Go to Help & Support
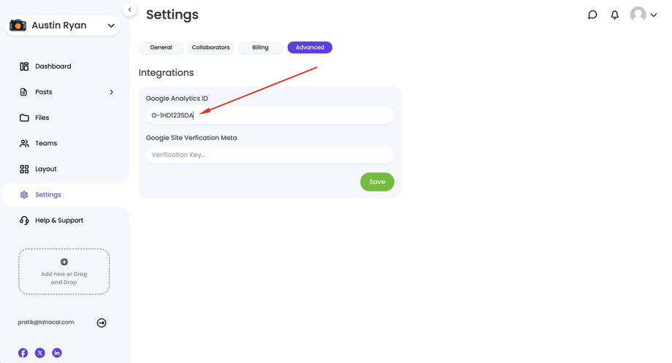Viewport: 672px width, 363px height. point(58,221)
